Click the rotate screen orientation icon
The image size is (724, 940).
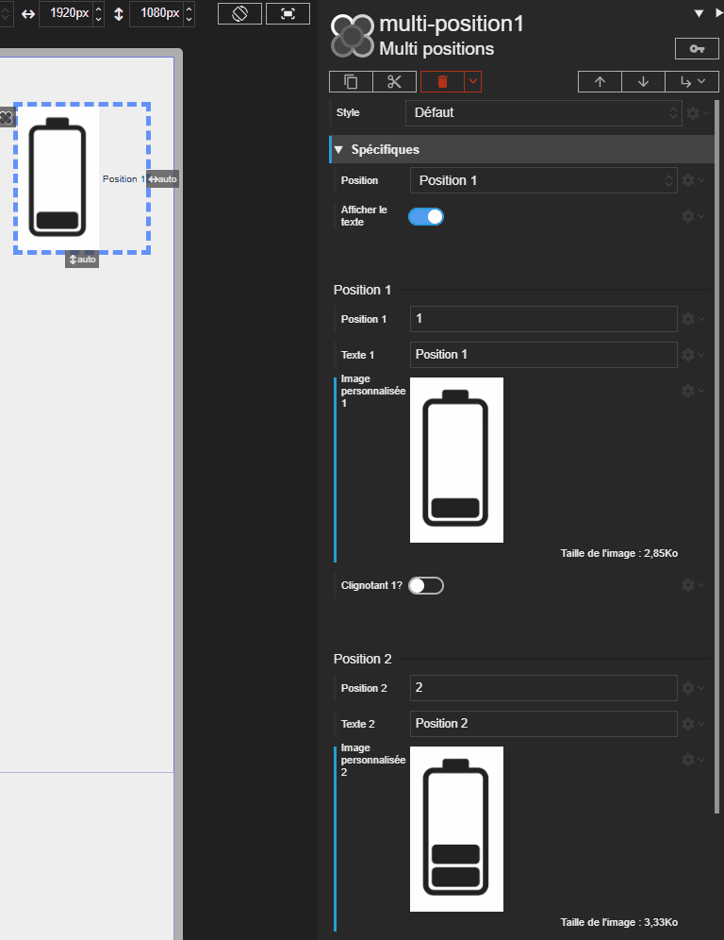[x=239, y=13]
